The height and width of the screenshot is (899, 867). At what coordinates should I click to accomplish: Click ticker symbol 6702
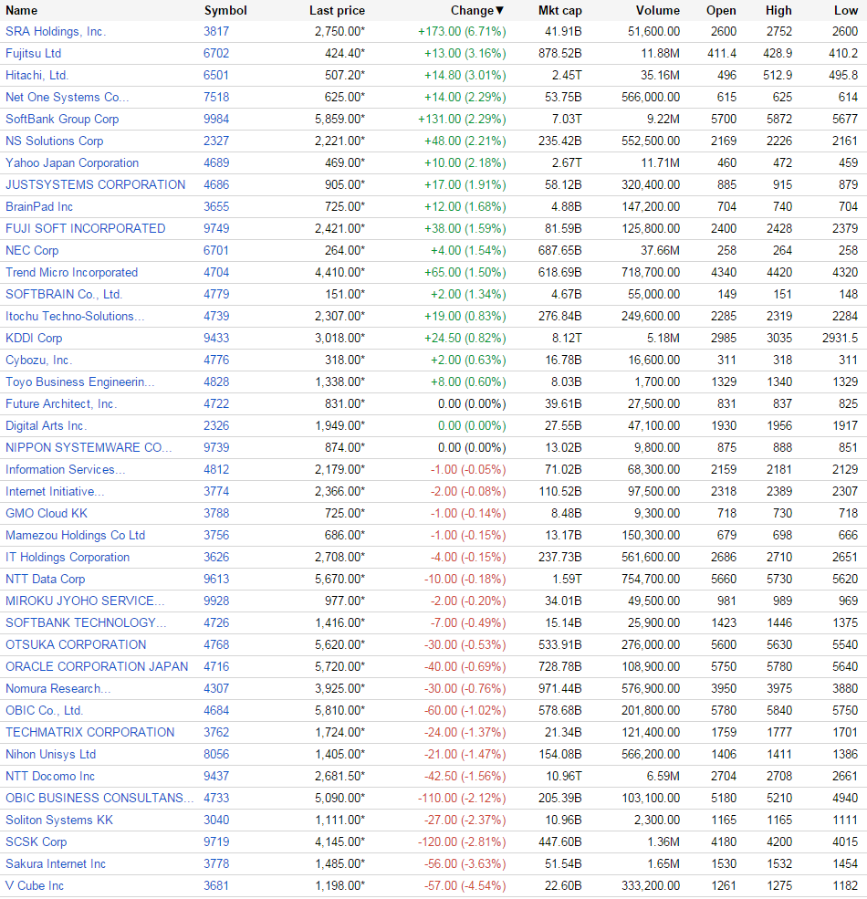tap(216, 53)
